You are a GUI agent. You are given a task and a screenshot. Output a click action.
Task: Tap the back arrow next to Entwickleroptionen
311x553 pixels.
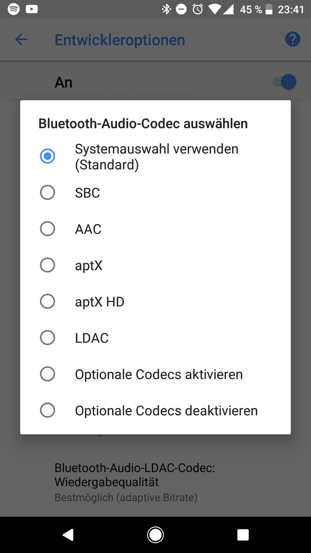pyautogui.click(x=21, y=39)
